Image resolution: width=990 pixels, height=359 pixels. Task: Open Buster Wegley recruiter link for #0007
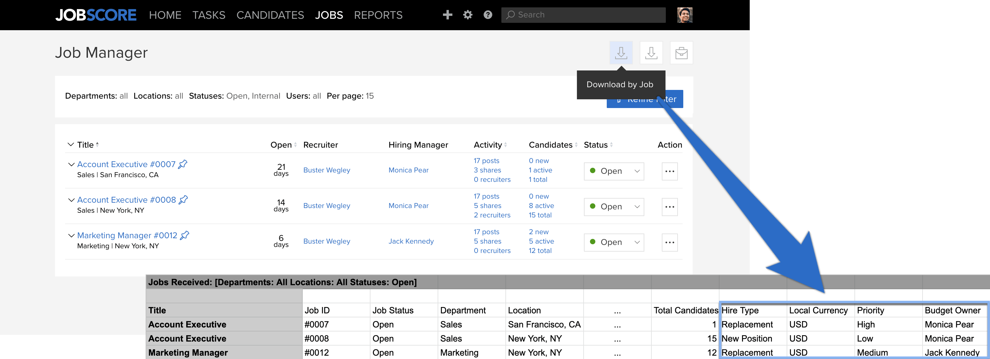click(327, 170)
